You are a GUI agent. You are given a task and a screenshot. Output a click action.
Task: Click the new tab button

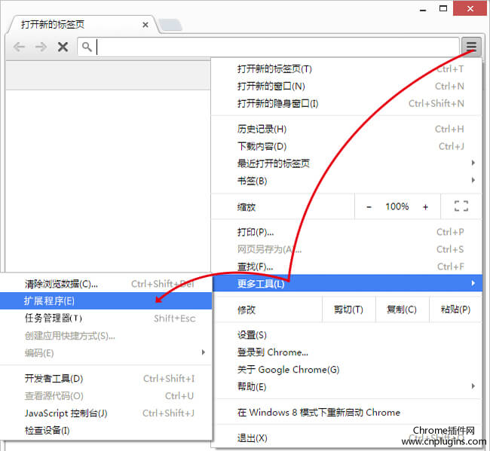[170, 25]
